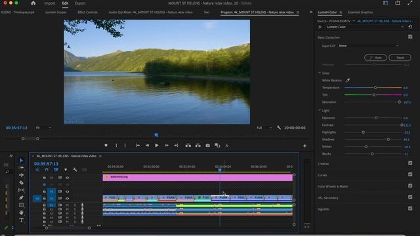Open the Button Editor plus icon

[304, 146]
